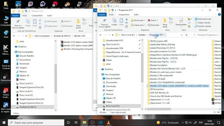224x126 pixels.
Task: Click Limpar seleção in Programas 2017 ribbon
Action: point(202,22)
